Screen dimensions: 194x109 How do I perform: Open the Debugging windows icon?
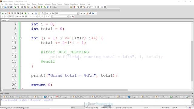coord(102,7)
